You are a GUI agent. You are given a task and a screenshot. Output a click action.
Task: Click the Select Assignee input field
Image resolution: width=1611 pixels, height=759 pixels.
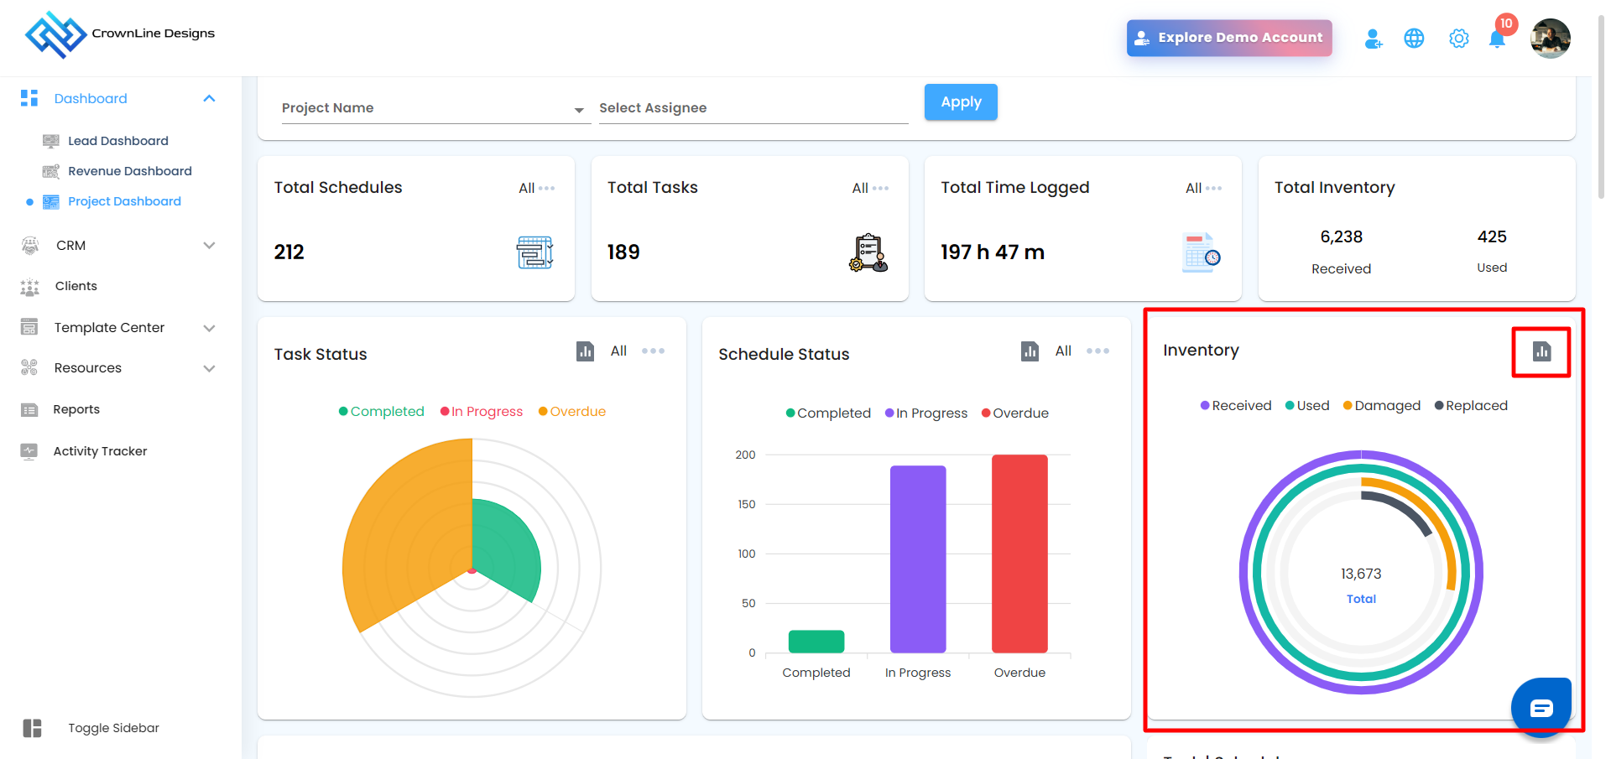click(x=753, y=108)
